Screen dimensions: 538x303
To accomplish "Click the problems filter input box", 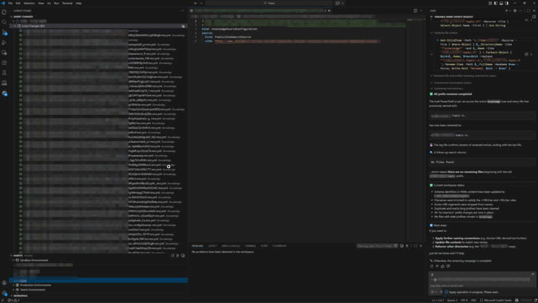I will pos(374,246).
